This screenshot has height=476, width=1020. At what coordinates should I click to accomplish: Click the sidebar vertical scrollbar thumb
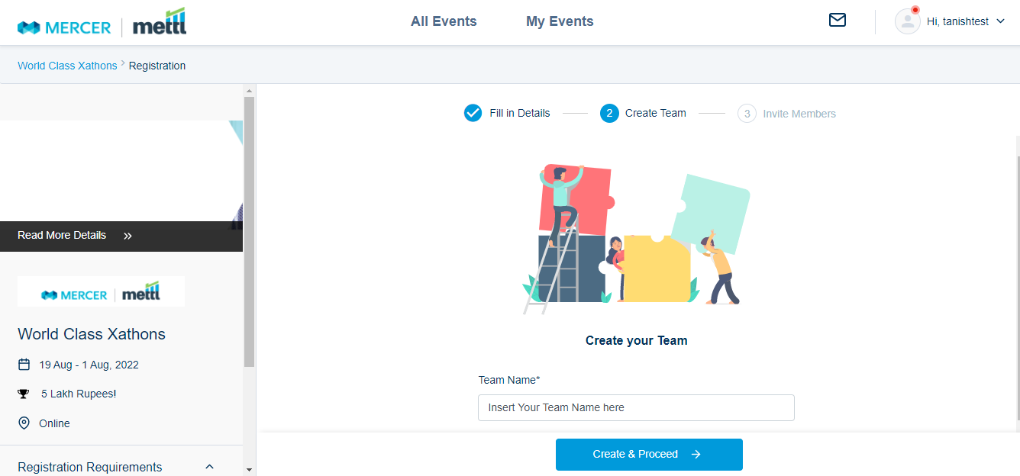pos(249,231)
